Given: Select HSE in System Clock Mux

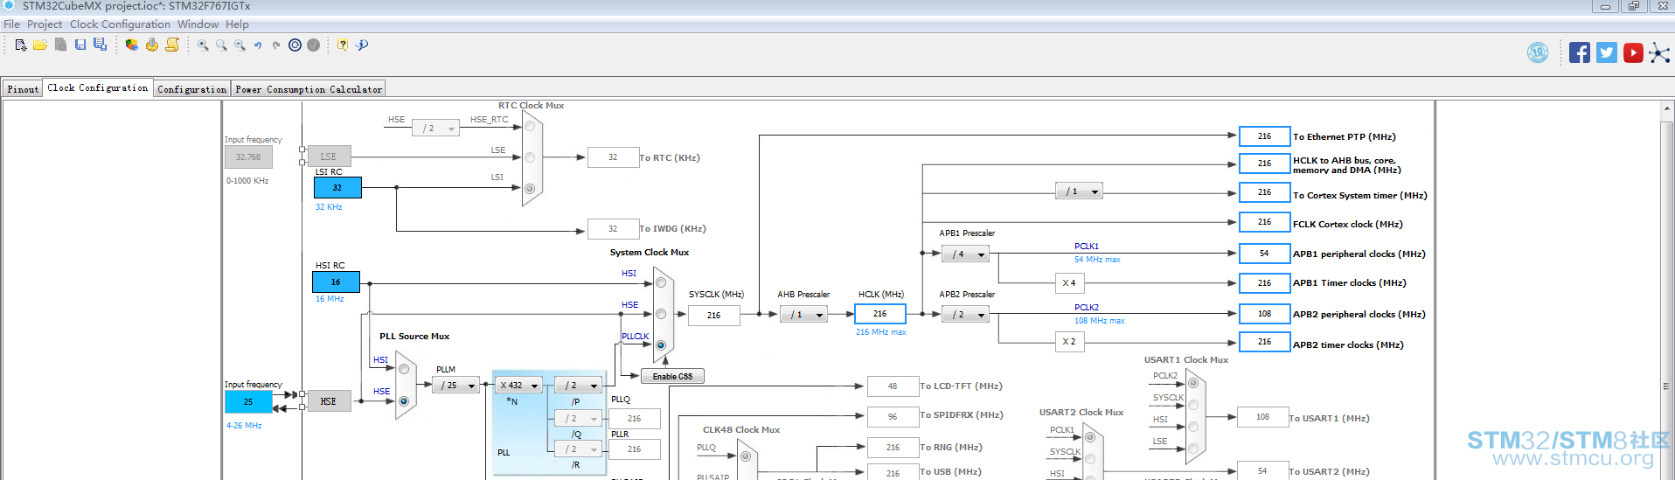Looking at the screenshot, I should click(661, 314).
